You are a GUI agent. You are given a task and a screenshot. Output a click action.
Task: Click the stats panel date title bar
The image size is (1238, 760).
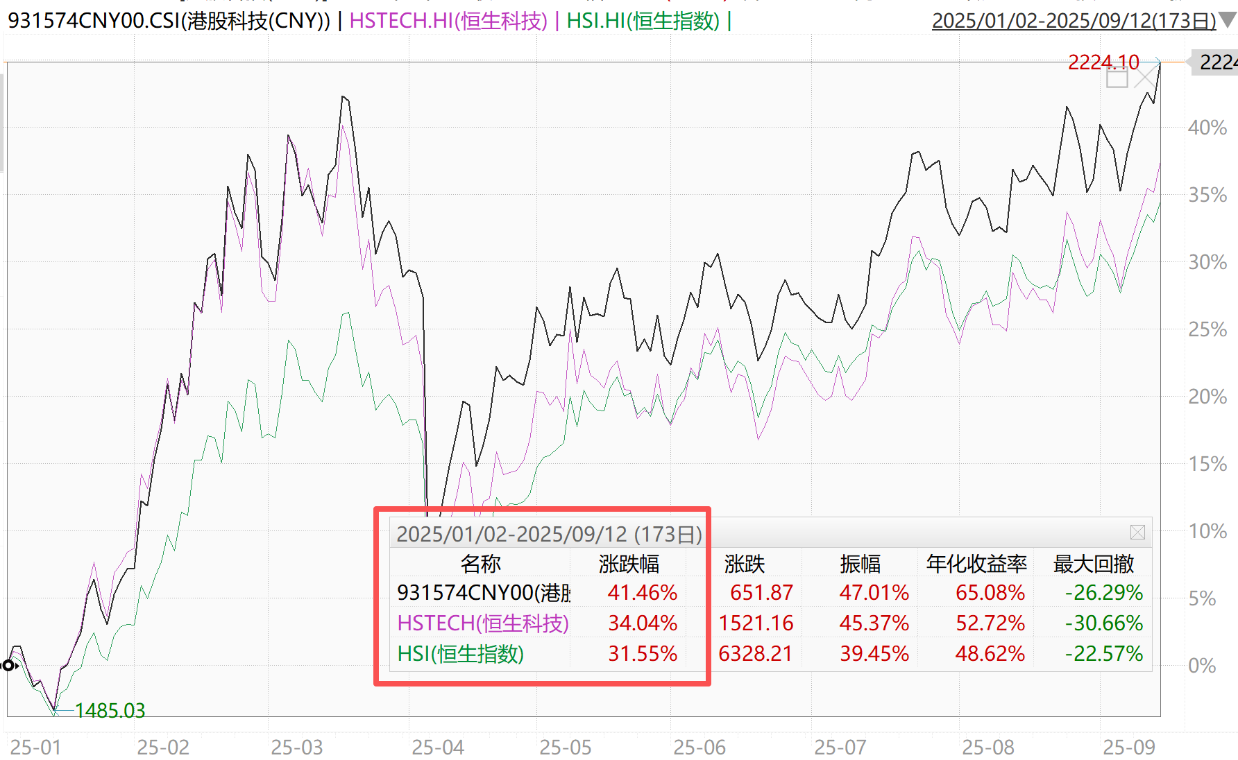549,534
